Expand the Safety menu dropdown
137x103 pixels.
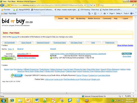pos(119,13)
